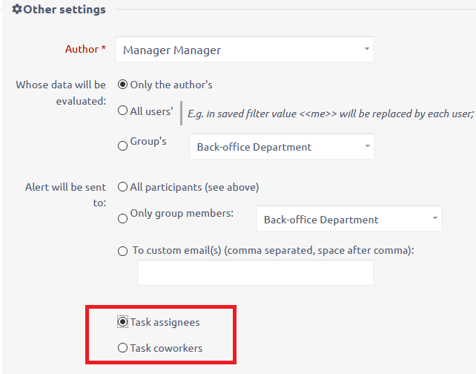Select the Task assignees radio button

click(x=123, y=322)
